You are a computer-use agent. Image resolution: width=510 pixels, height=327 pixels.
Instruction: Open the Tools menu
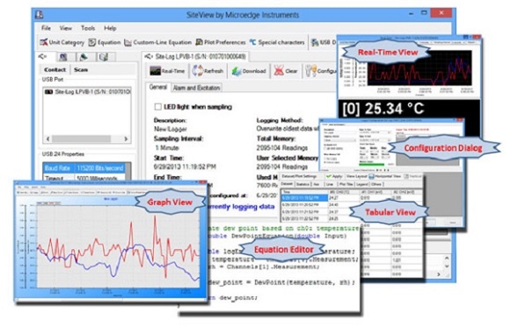tap(88, 28)
